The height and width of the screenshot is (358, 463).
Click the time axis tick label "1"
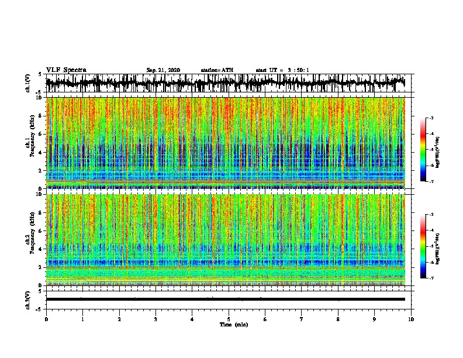(x=82, y=319)
